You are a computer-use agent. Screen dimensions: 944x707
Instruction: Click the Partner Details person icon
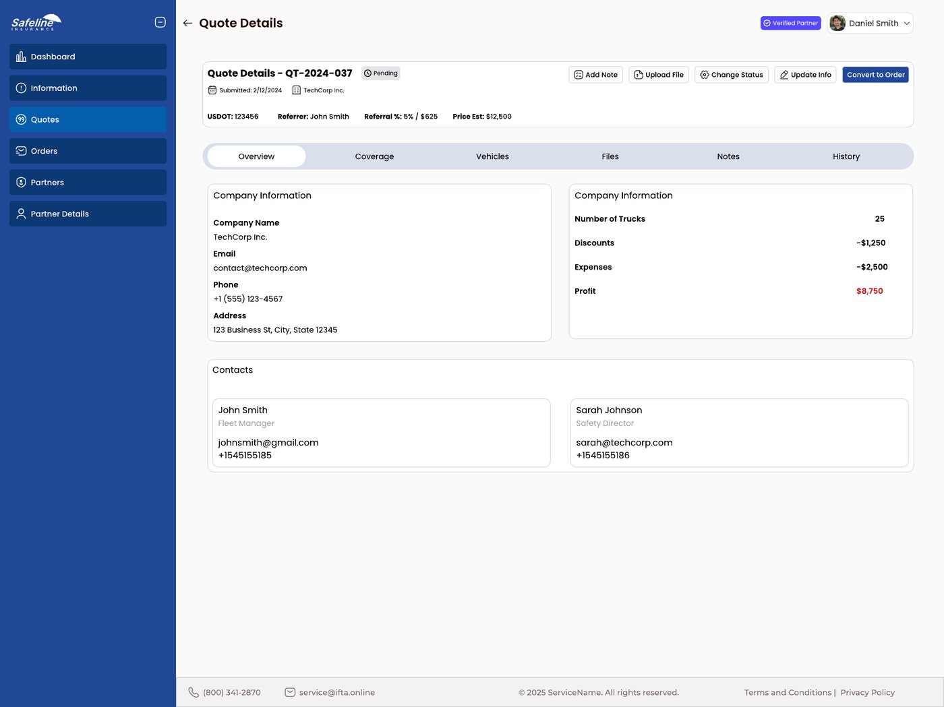click(x=21, y=214)
